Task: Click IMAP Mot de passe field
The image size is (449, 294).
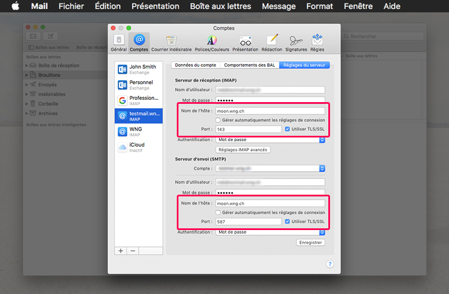Action: point(271,100)
